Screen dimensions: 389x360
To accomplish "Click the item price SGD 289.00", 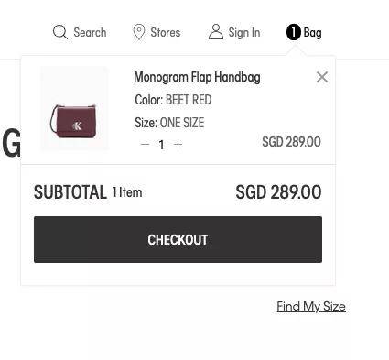I will 291,142.
